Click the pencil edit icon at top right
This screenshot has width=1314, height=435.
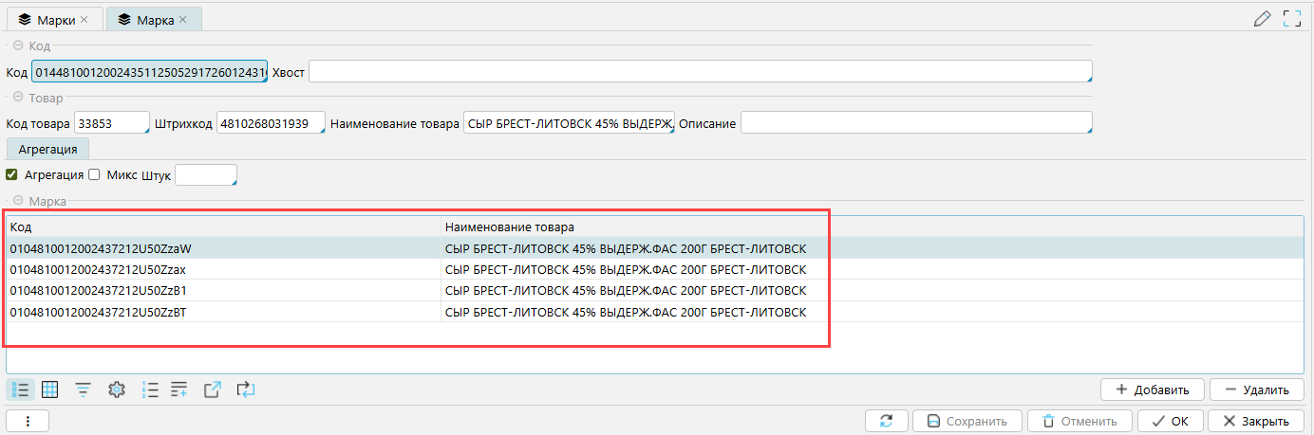[x=1262, y=18]
